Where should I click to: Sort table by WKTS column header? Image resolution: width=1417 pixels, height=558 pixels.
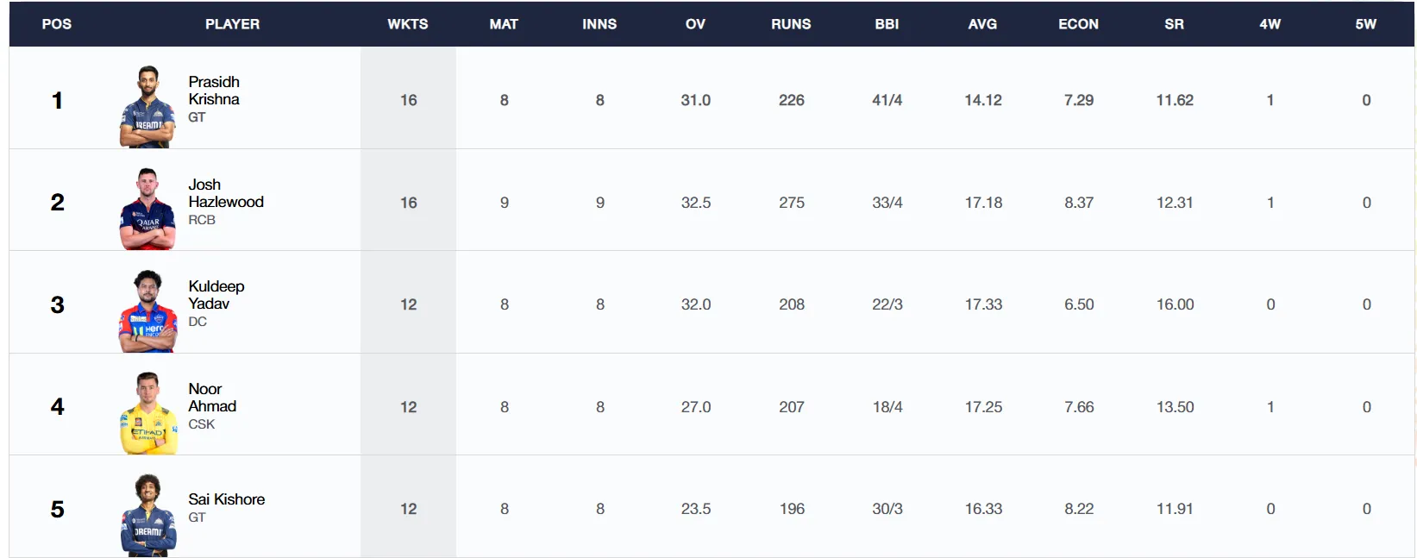(408, 24)
